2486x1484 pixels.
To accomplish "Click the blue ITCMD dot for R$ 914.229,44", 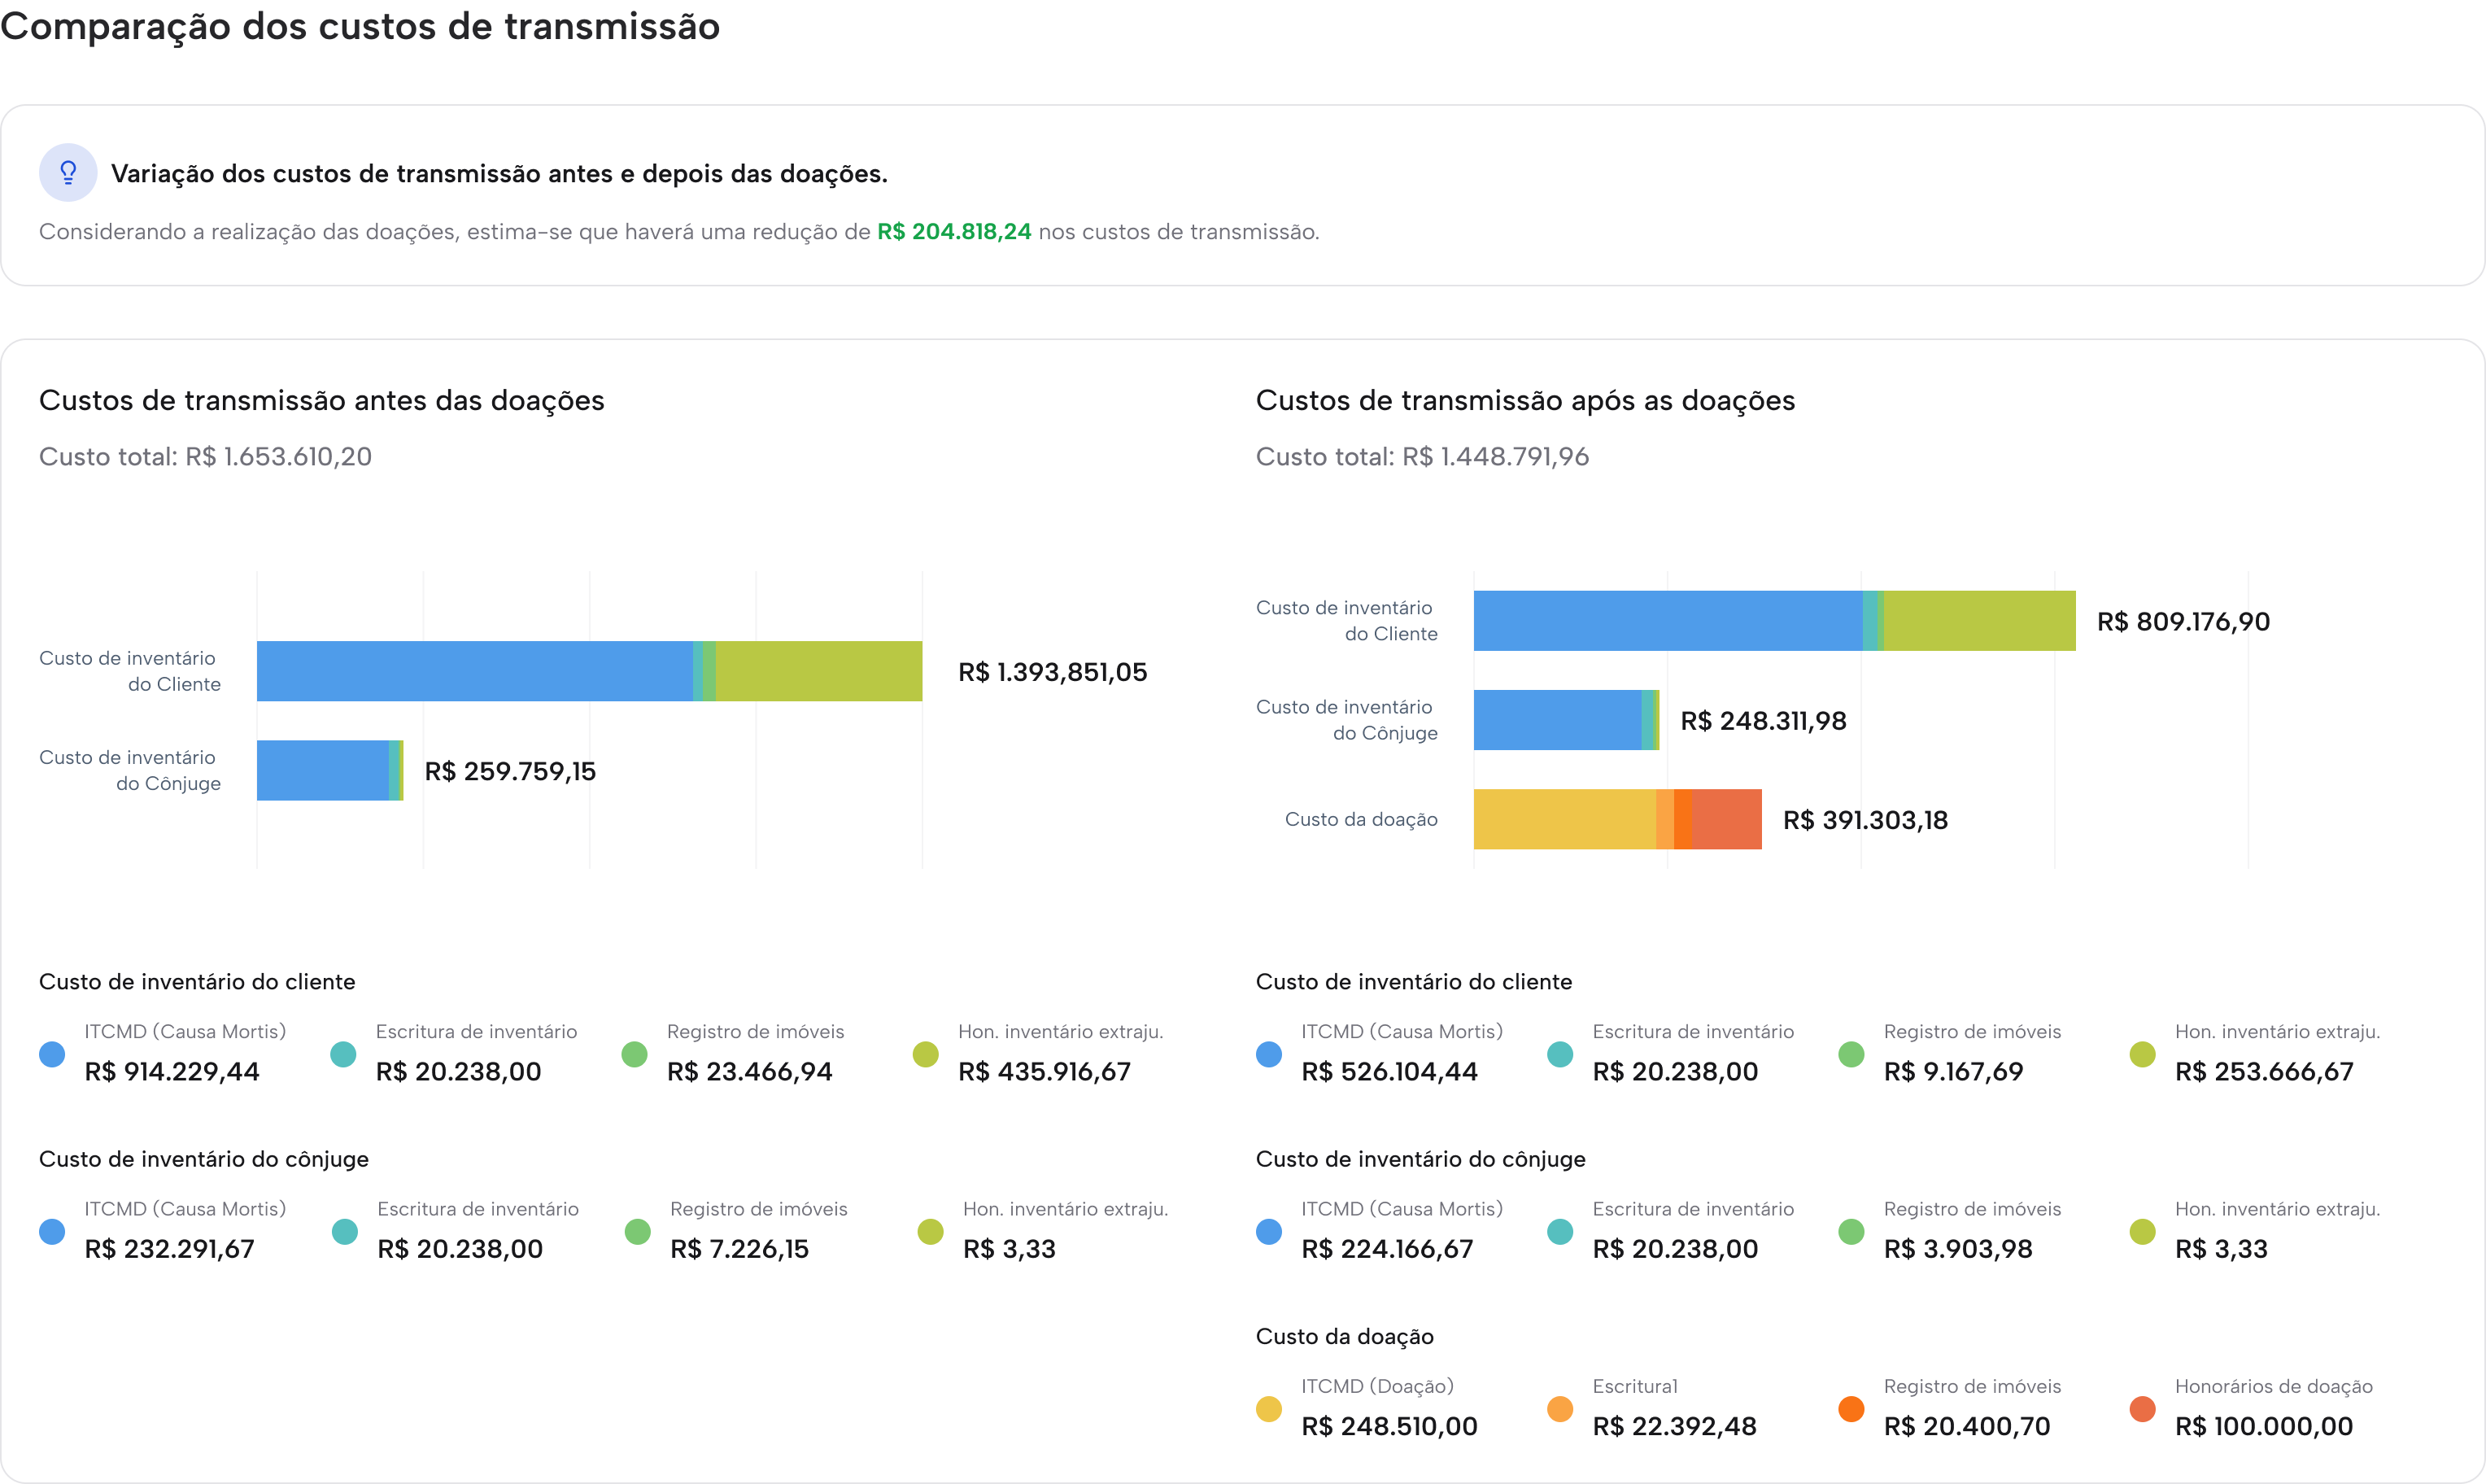I will [x=52, y=1054].
